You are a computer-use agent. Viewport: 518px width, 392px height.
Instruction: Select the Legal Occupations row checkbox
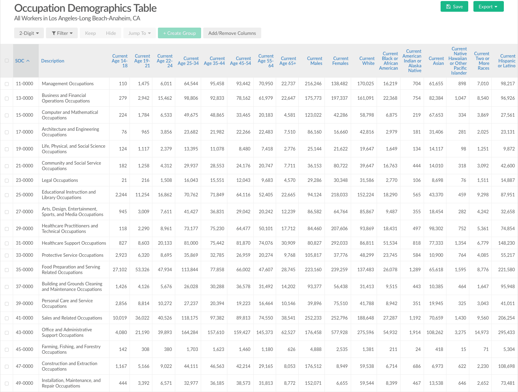7,180
